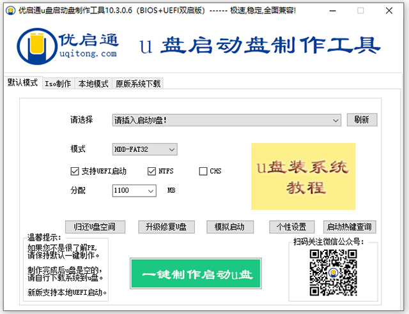Click the MB unit text

pyautogui.click(x=171, y=190)
